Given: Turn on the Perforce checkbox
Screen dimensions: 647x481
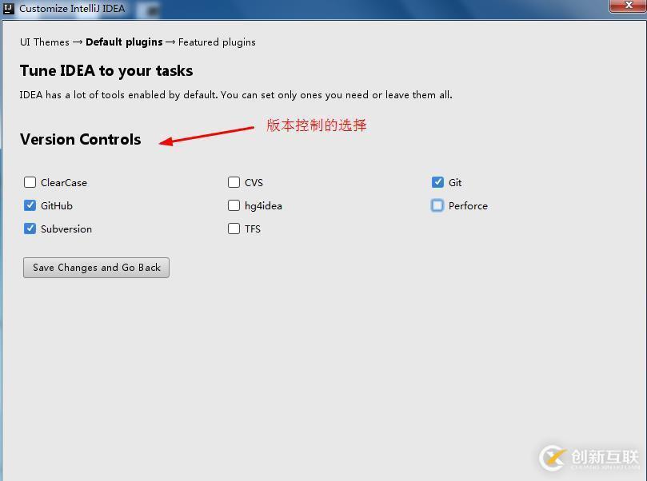Looking at the screenshot, I should point(437,205).
